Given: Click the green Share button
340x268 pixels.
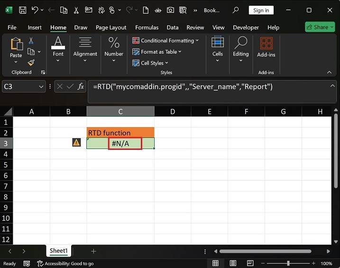Looking at the screenshot, I should (317, 27).
